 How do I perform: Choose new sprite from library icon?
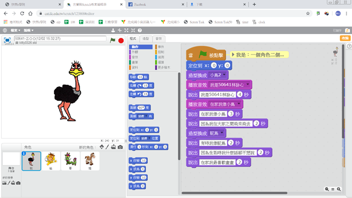coord(102,147)
